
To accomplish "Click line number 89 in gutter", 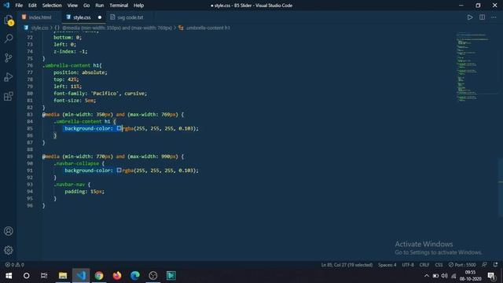I will tap(30, 156).
